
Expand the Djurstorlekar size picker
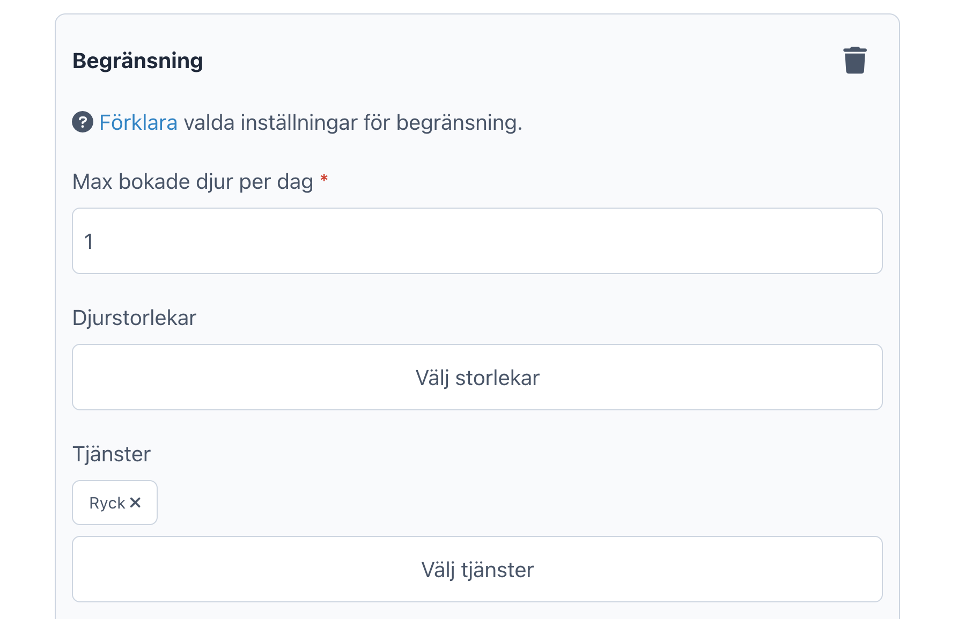(x=477, y=377)
